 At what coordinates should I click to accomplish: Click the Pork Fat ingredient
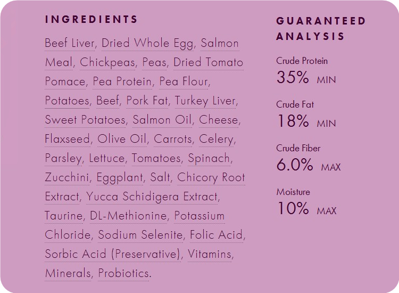[147, 101]
